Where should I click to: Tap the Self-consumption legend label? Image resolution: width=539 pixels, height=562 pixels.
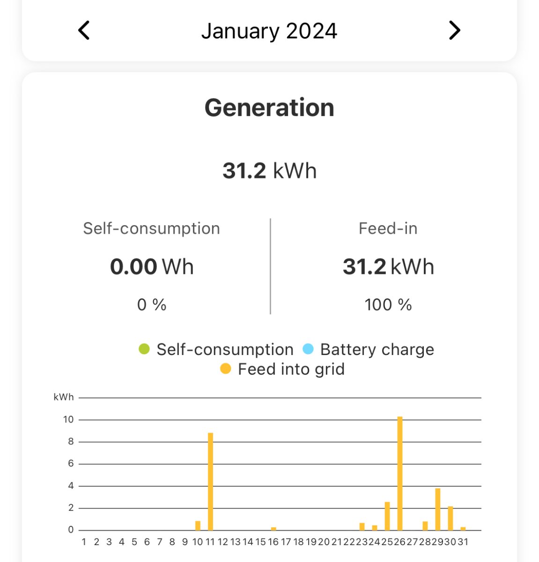pos(225,349)
